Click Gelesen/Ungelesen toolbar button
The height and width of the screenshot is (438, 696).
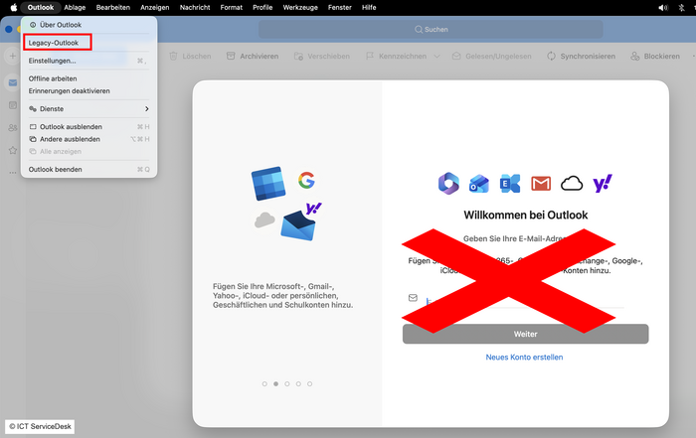click(492, 57)
